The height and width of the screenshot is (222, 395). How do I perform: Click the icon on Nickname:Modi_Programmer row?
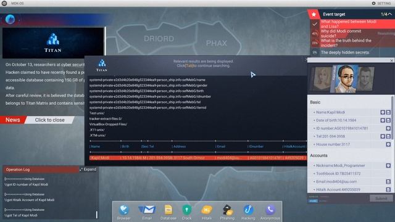(x=388, y=166)
